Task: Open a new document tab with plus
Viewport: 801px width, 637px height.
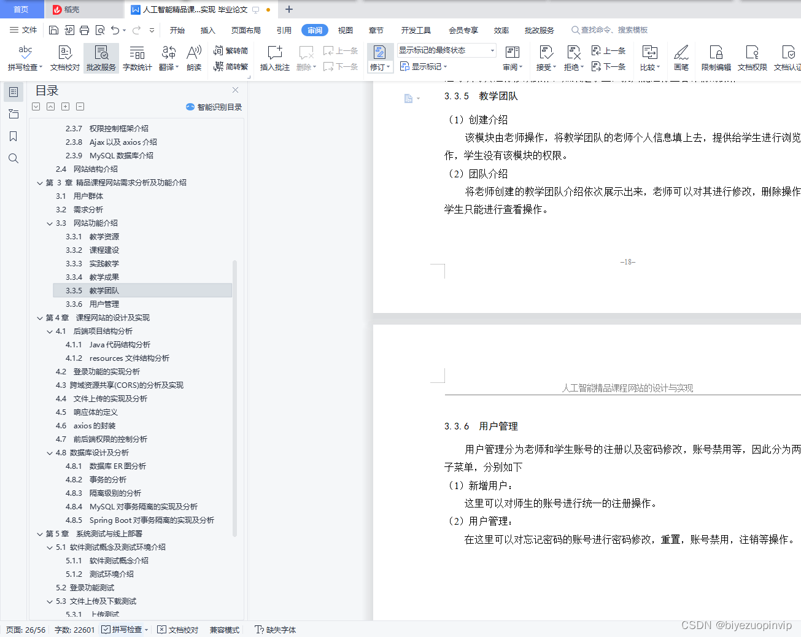Action: click(289, 9)
